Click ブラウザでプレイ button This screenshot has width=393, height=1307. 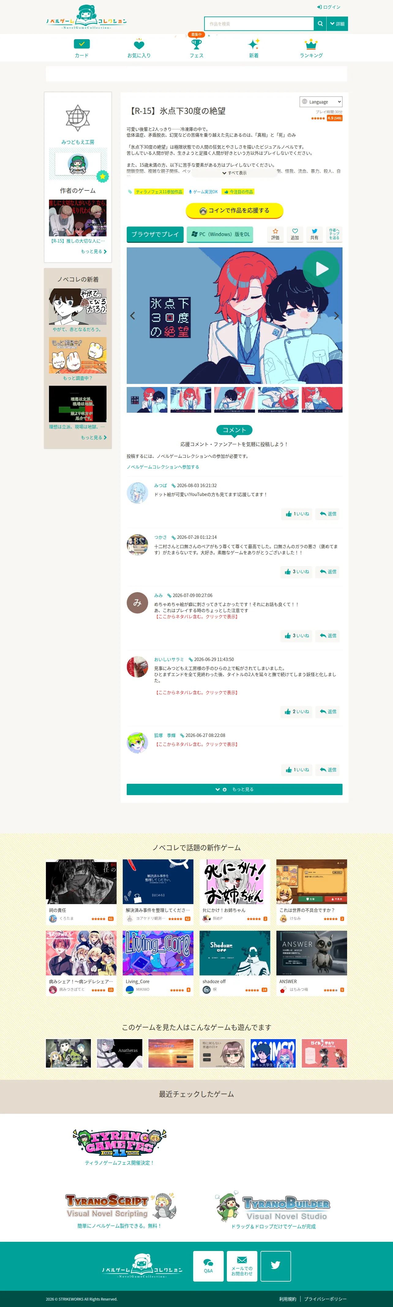155,235
